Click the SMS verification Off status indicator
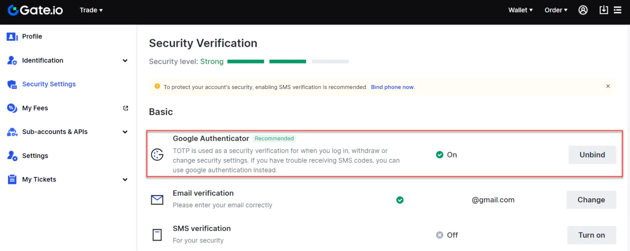 pyautogui.click(x=447, y=235)
